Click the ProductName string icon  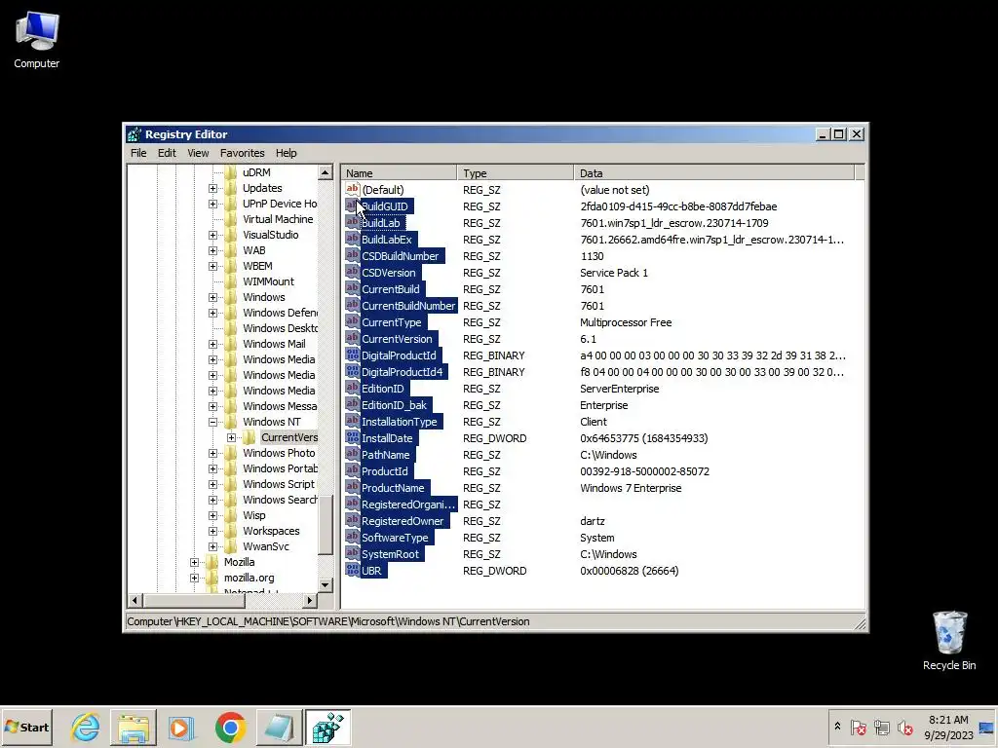point(352,487)
